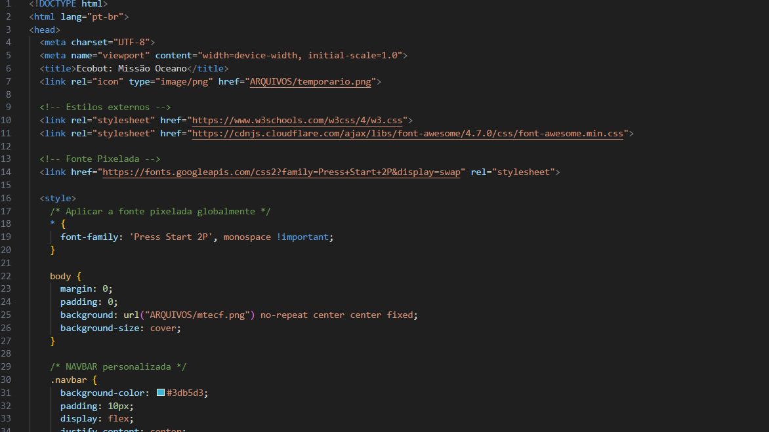Click the opening style tag
769x432 pixels.
pyautogui.click(x=58, y=198)
